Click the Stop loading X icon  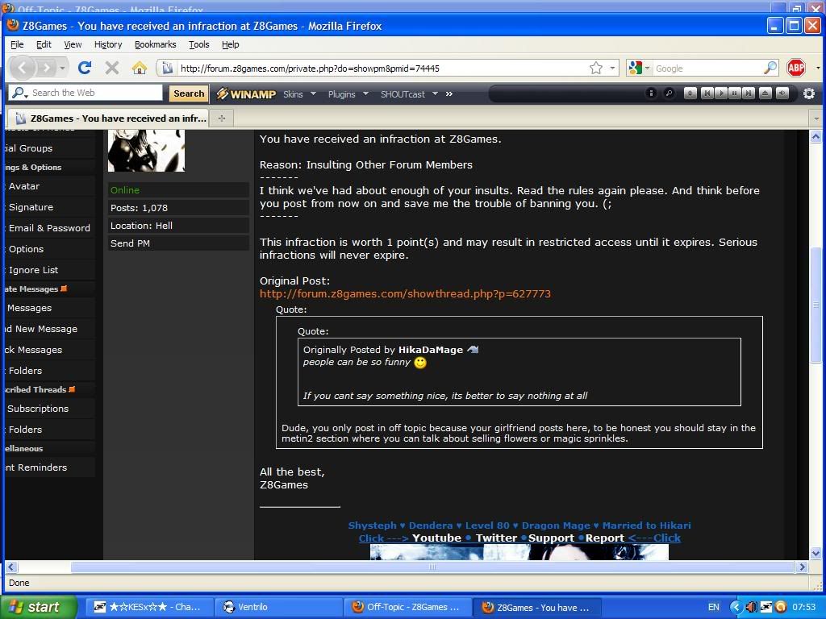[112, 69]
